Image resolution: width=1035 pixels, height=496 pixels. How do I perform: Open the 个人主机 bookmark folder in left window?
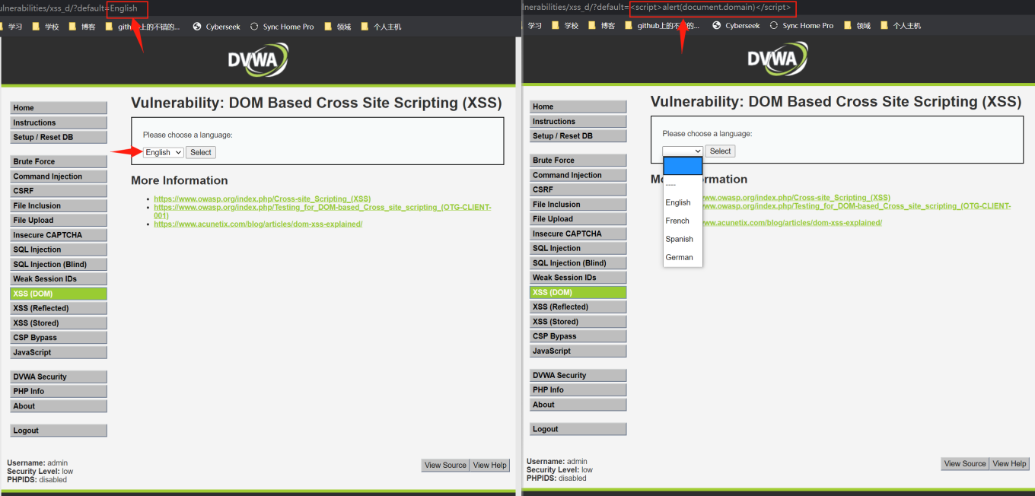coord(380,27)
